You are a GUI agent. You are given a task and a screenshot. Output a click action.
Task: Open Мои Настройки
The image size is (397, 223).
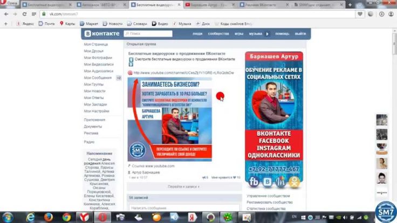coord(96,111)
